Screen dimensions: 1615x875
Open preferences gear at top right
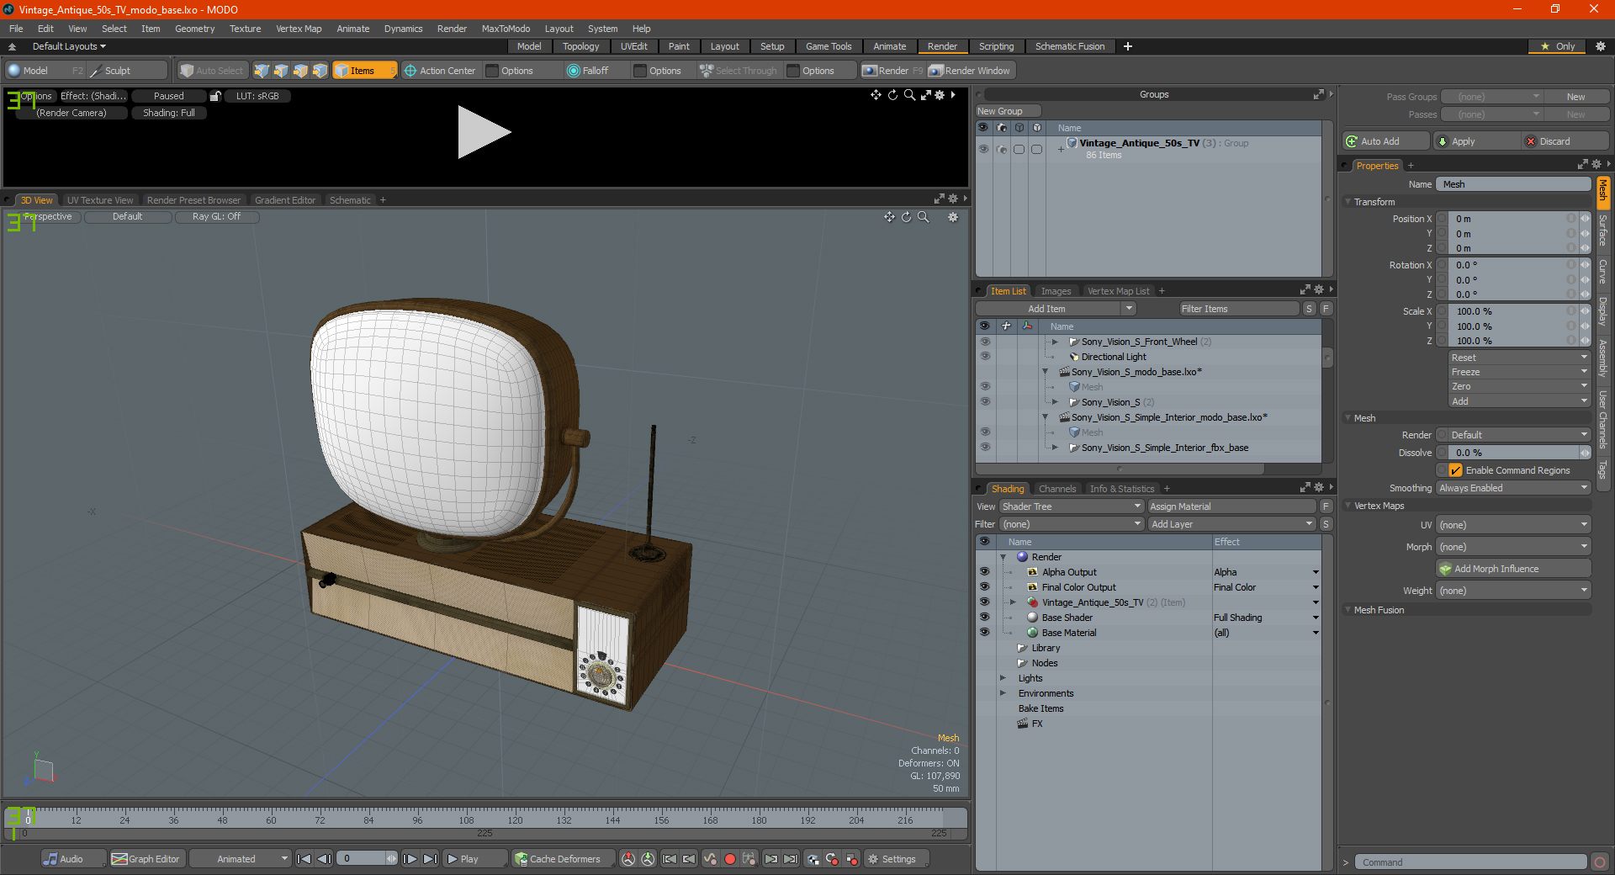pos(1601,46)
